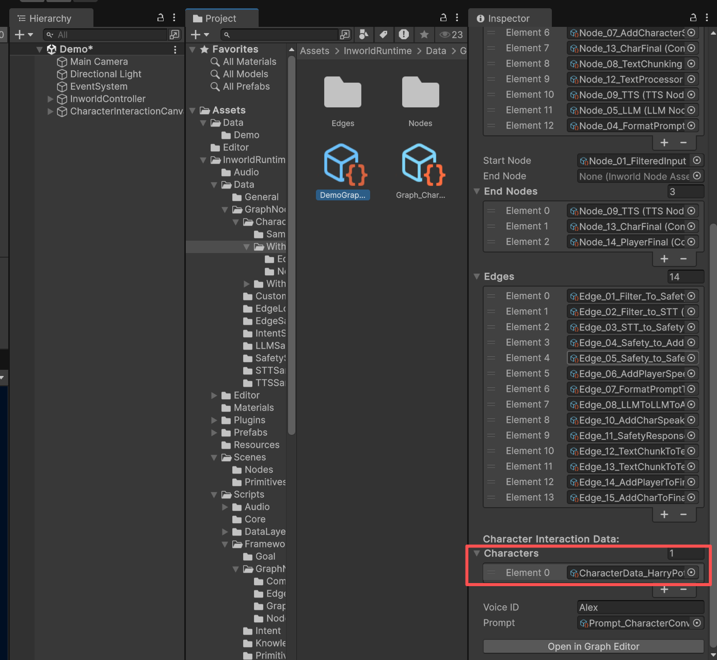Collapse the Assets root folder
The image size is (717, 660).
coord(193,111)
